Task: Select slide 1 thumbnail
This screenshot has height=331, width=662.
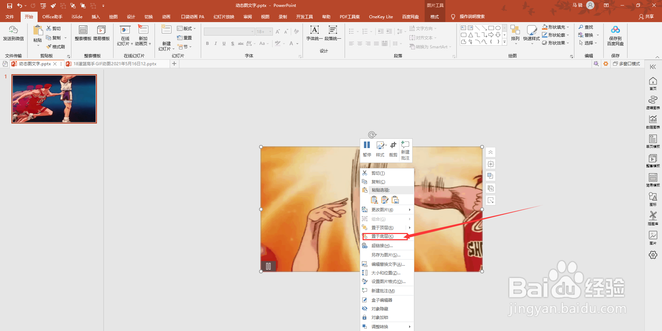Action: pyautogui.click(x=54, y=99)
